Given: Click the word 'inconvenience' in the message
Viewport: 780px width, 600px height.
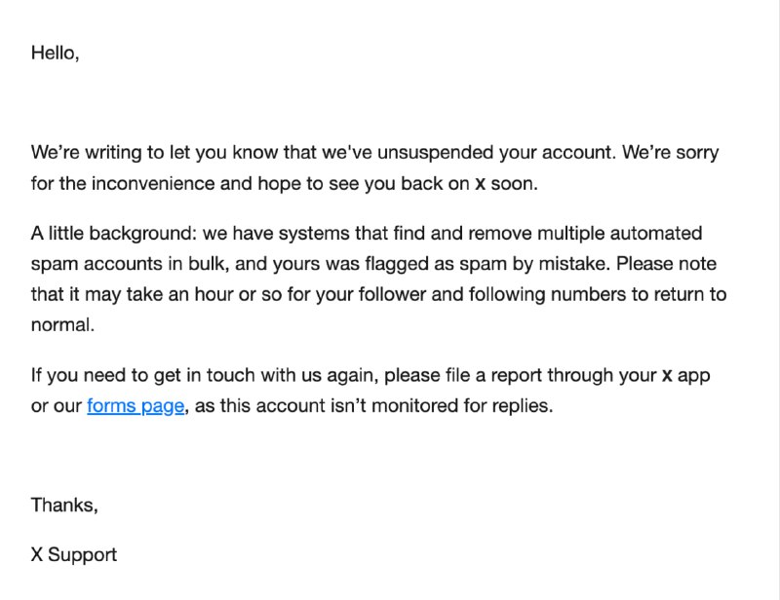Looking at the screenshot, I should click(x=153, y=183).
